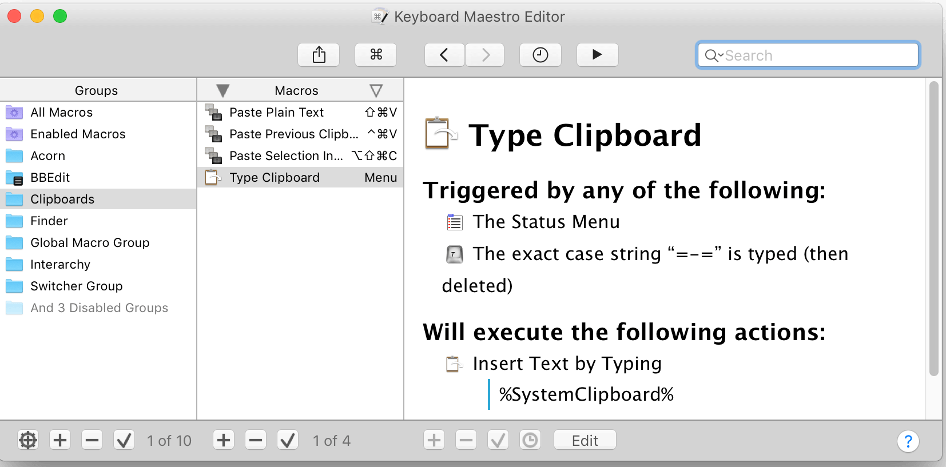Click the 1 of 10 groups count
The width and height of the screenshot is (946, 467).
[x=169, y=441]
